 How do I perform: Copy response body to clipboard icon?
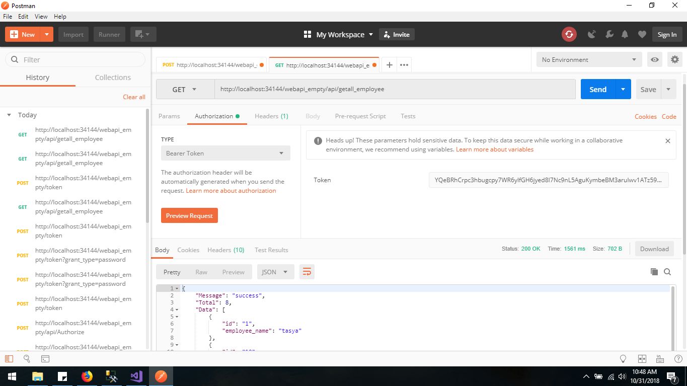click(x=654, y=272)
